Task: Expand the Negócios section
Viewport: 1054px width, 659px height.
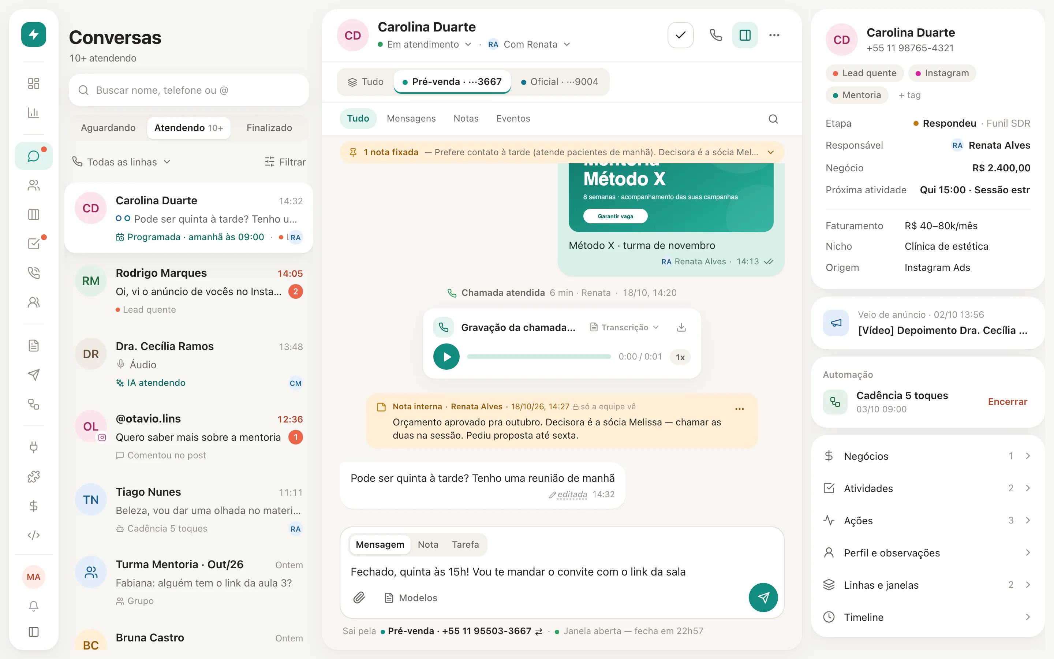Action: 928,456
